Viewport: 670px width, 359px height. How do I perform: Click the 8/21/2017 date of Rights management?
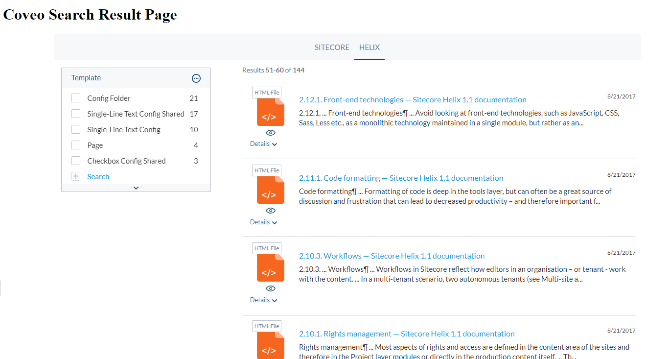621,331
